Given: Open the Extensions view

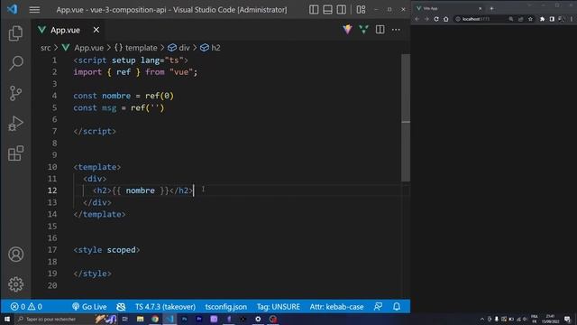Looking at the screenshot, I should tap(15, 153).
